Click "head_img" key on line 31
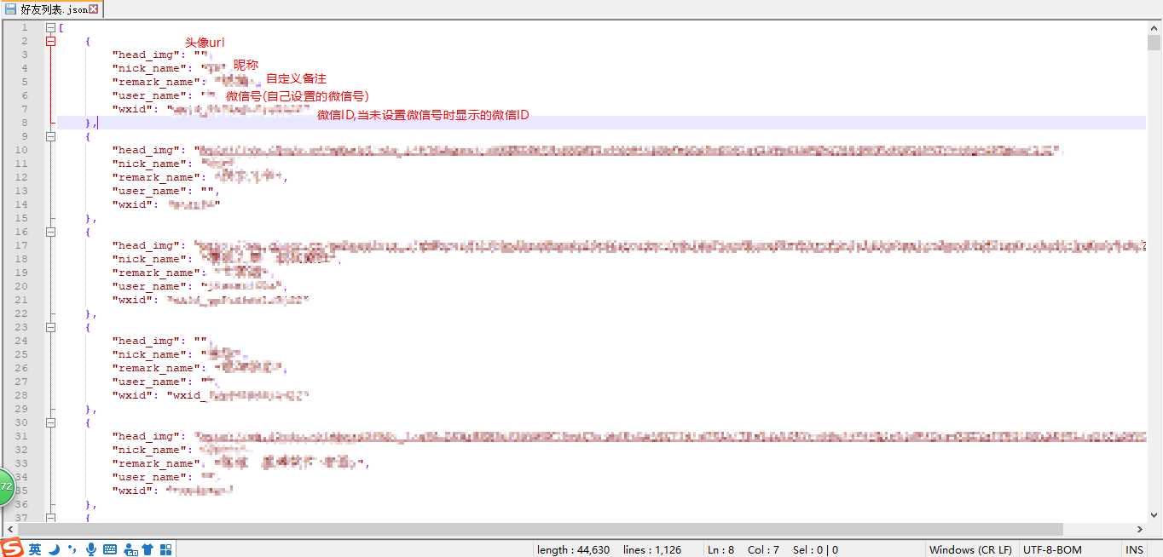This screenshot has height=557, width=1163. 147,436
